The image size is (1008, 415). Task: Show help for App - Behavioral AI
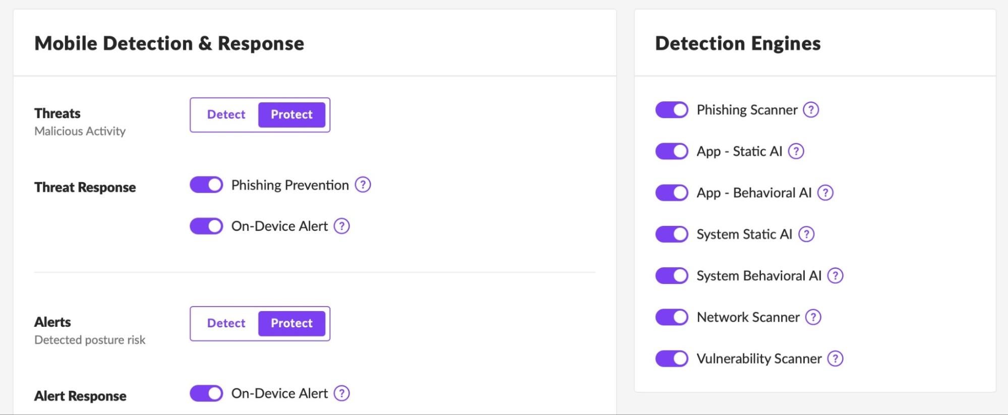pos(825,193)
